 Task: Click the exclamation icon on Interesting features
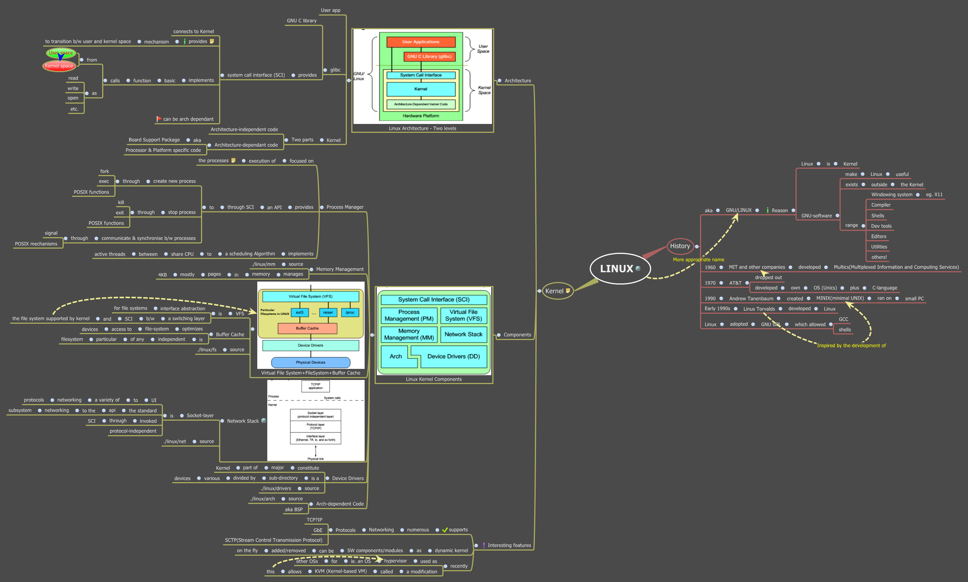[484, 545]
